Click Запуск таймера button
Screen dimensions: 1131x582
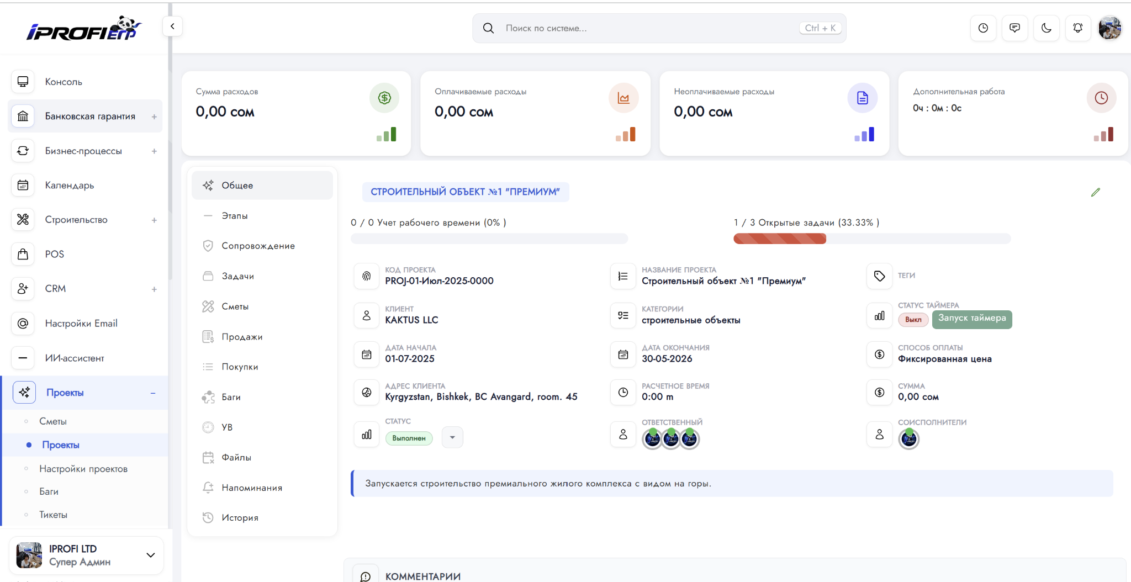[972, 319]
